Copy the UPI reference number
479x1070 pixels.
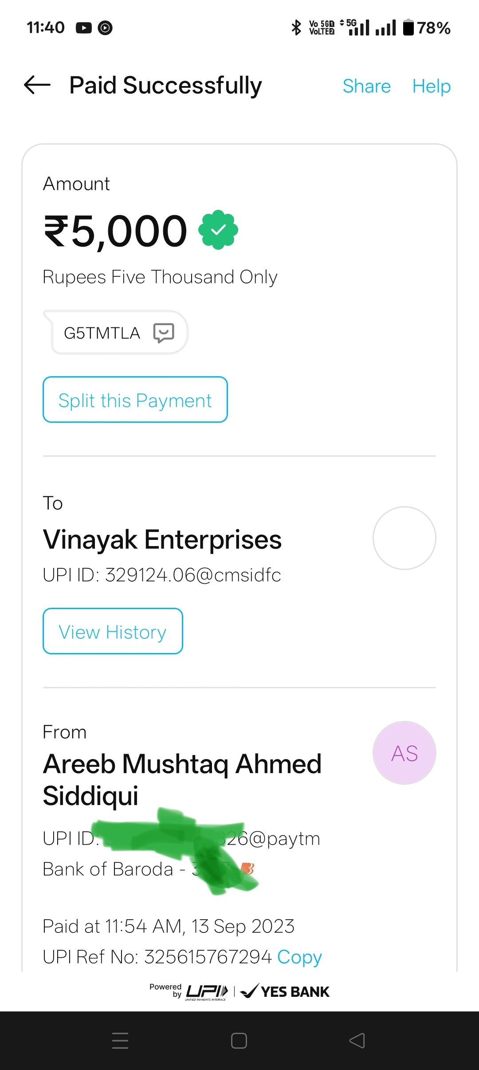coord(299,957)
